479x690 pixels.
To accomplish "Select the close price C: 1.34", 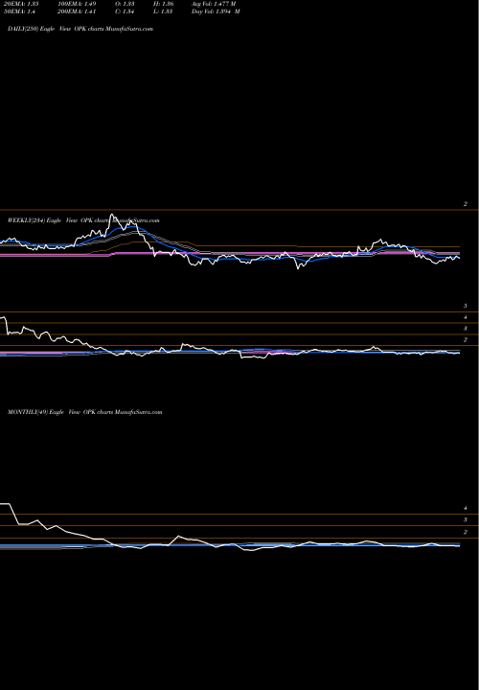I will [125, 11].
